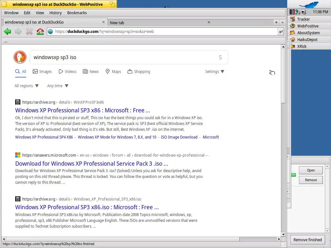Click the horizontal scroll right arrow

[x=279, y=239]
